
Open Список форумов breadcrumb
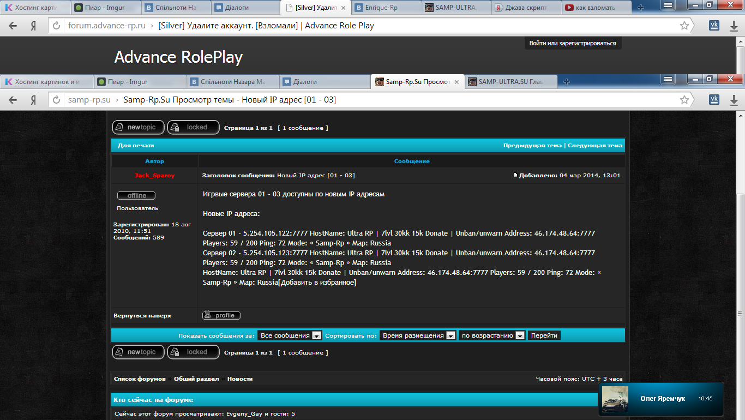[x=140, y=379]
